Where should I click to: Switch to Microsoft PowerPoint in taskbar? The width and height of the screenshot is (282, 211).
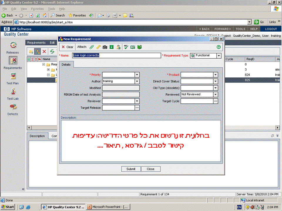click(x=108, y=207)
